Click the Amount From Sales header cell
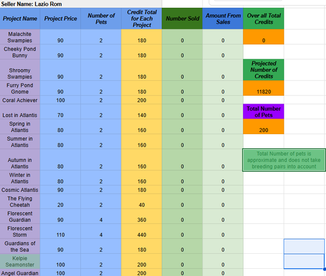 click(x=223, y=19)
